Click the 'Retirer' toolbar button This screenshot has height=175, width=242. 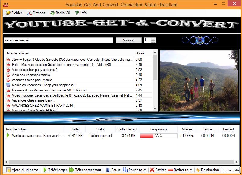pos(158,170)
